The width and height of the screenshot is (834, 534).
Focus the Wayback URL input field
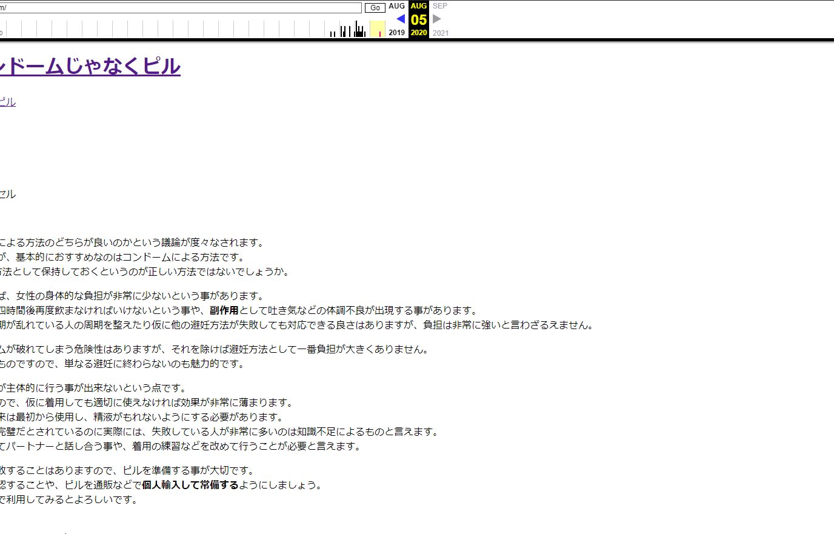[181, 8]
